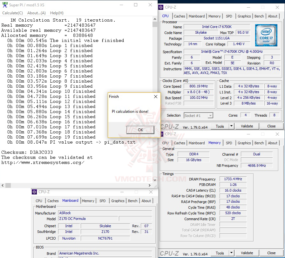Click the CAS# Latency value 16.0 clocks
This screenshot has height=258, width=285.
[233, 190]
